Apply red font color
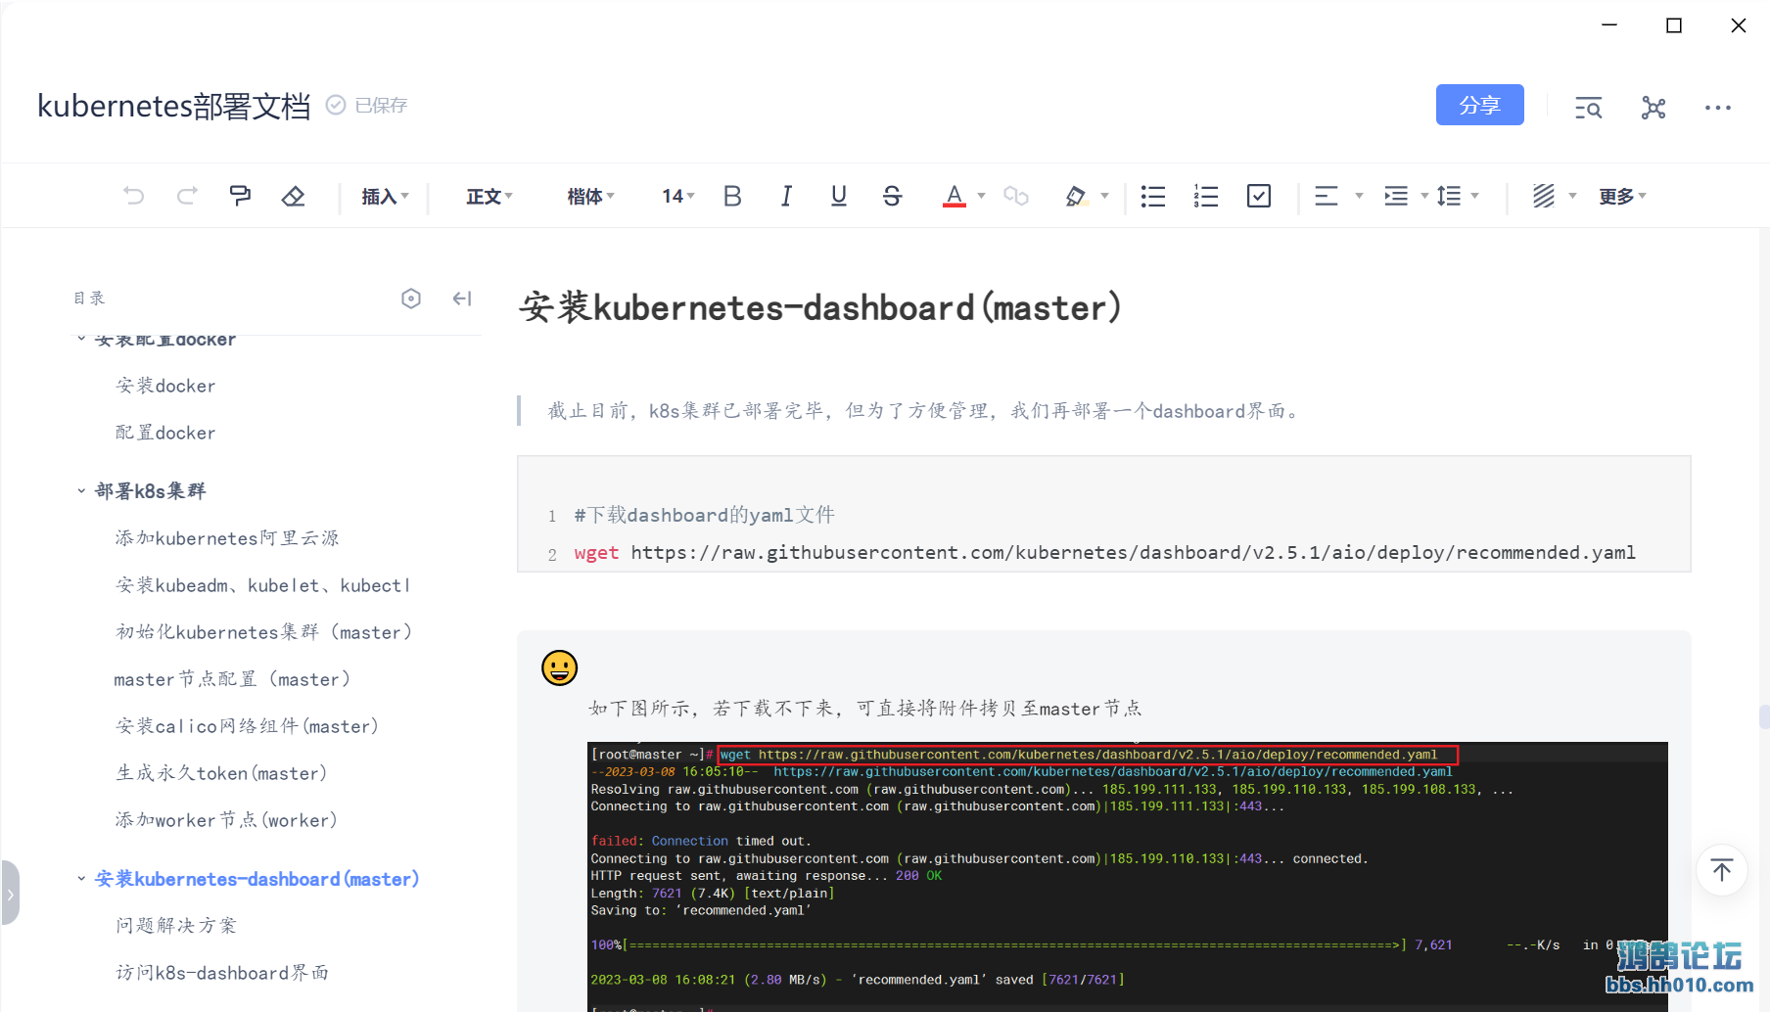Image resolution: width=1770 pixels, height=1012 pixels. tap(955, 196)
